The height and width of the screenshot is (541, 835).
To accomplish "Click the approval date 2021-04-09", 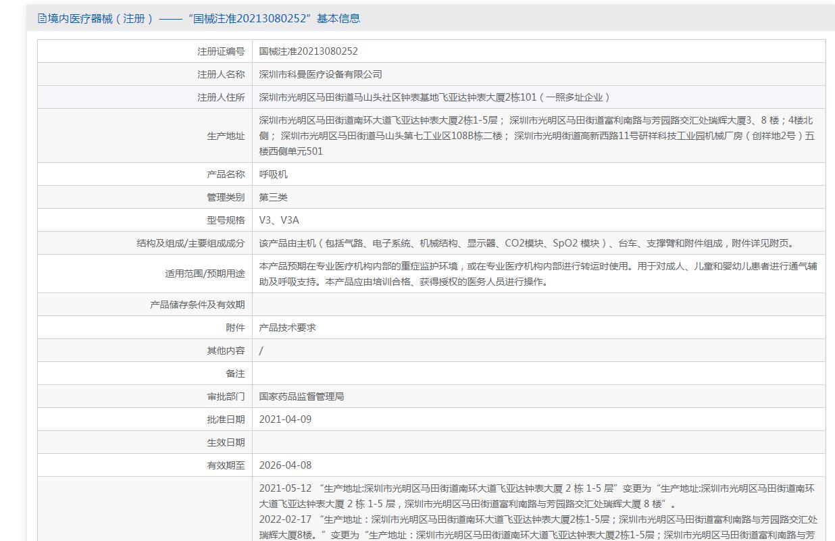I will pyautogui.click(x=285, y=419).
